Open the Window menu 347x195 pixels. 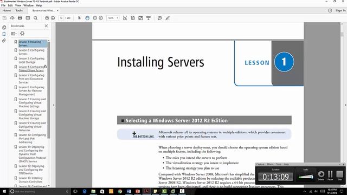click(x=28, y=5)
